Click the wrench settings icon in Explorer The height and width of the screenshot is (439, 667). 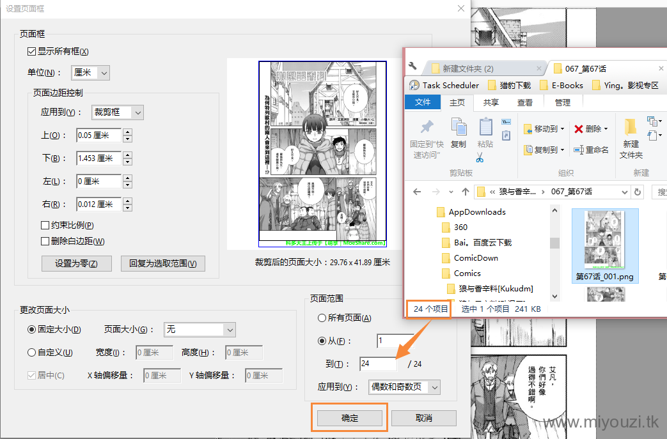[412, 66]
